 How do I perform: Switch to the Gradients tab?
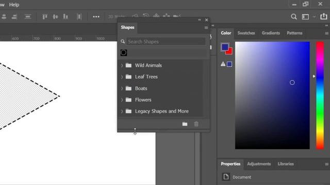[271, 33]
